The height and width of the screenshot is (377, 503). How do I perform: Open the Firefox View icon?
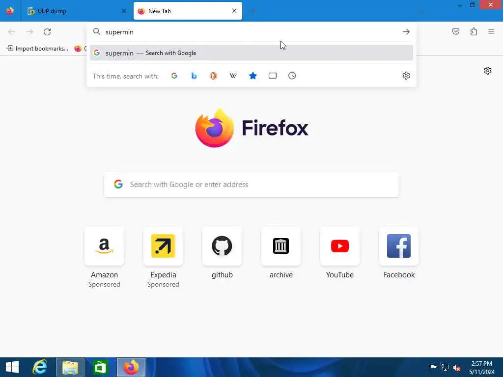pos(10,11)
